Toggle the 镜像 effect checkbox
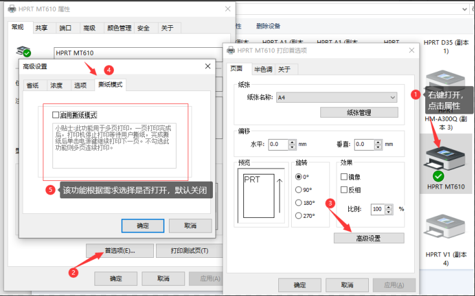 pyautogui.click(x=344, y=176)
